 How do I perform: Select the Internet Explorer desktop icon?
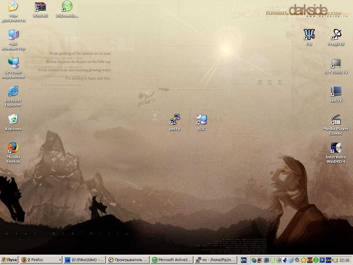(13, 91)
